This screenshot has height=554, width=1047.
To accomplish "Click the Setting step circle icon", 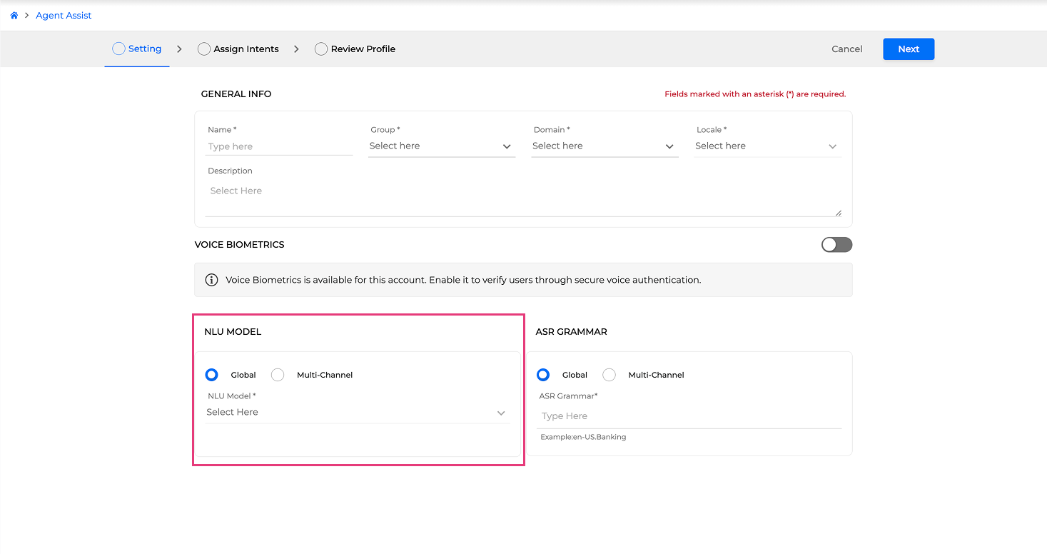I will (118, 49).
